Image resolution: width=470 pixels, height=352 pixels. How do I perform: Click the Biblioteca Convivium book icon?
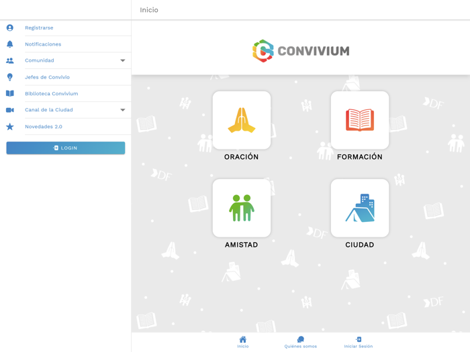[10, 93]
